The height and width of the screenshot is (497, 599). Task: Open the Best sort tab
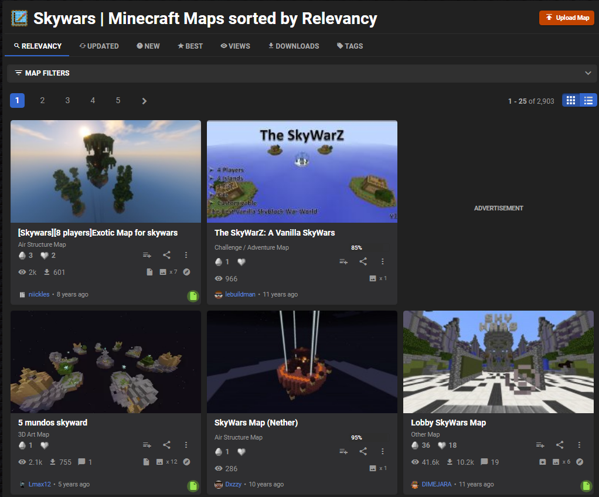(190, 46)
